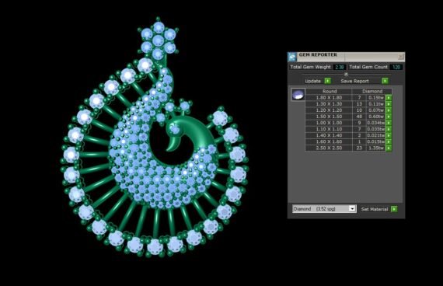Click the green arrow on the 1.80 X 1.80 row
Image resolution: width=443 pixels, height=286 pixels.
point(389,98)
